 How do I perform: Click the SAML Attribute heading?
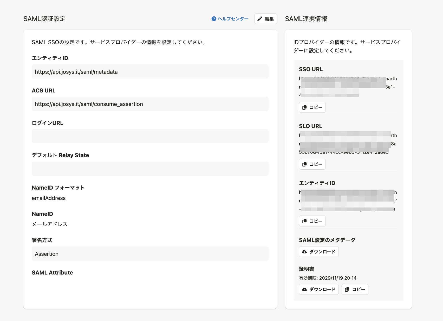pos(52,273)
